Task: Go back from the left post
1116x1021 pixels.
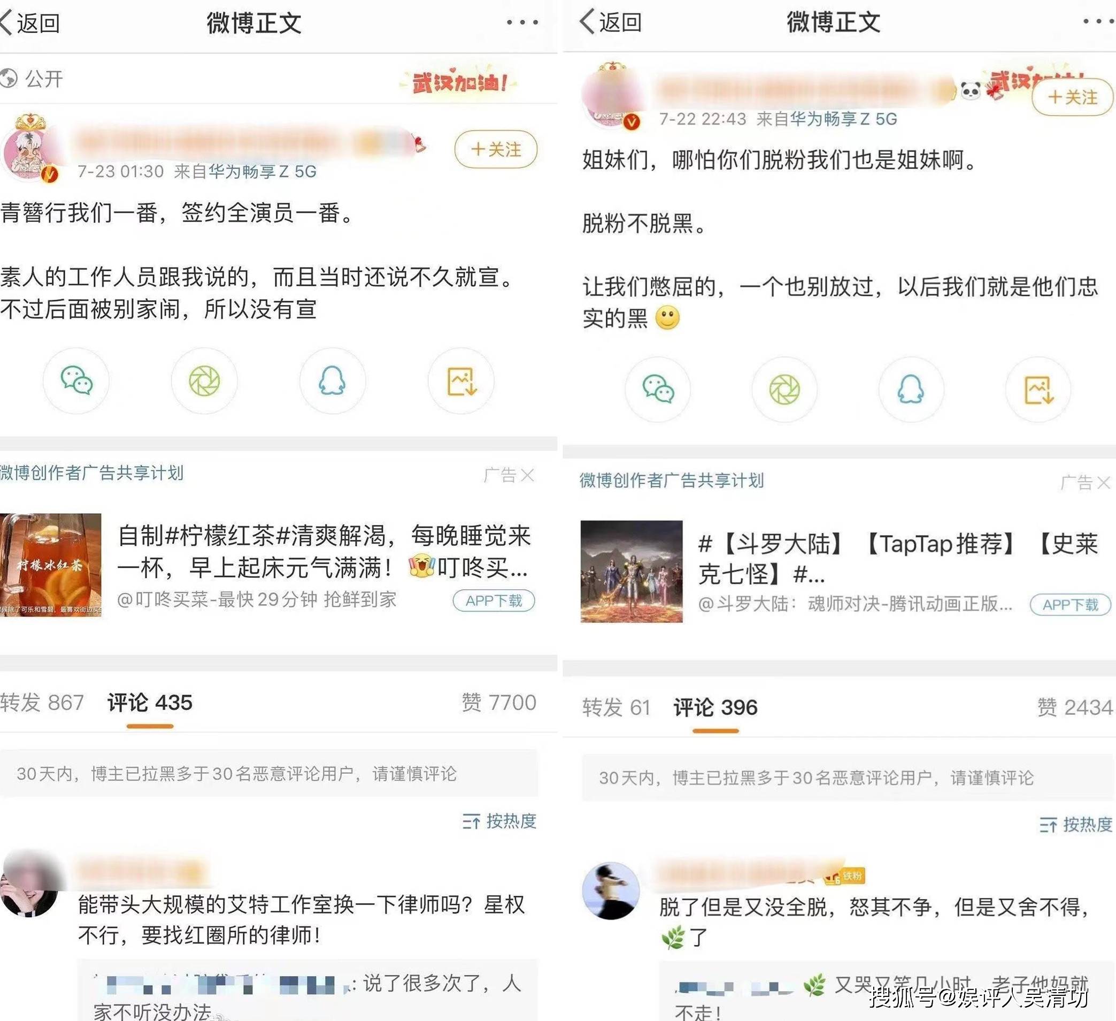Action: [30, 23]
